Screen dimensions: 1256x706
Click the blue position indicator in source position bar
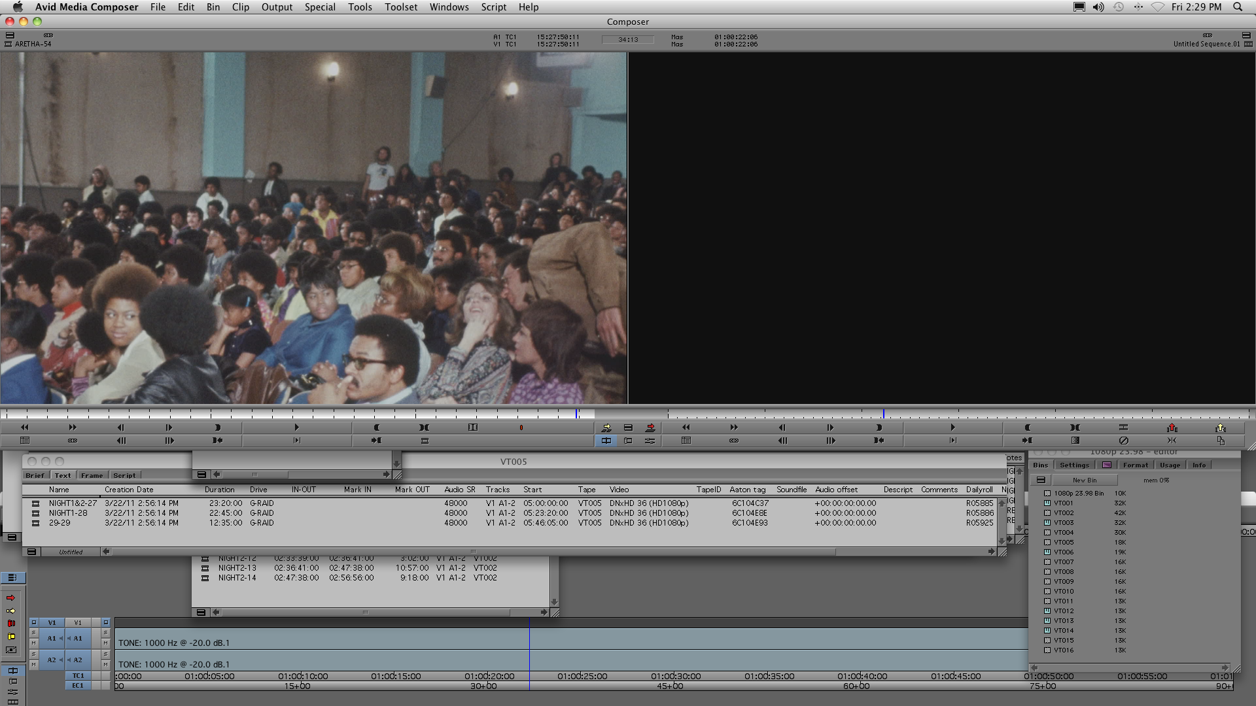pyautogui.click(x=576, y=414)
